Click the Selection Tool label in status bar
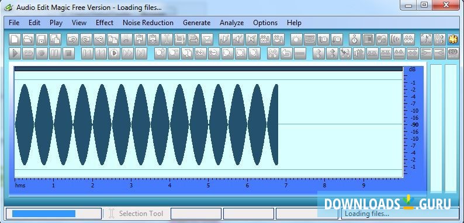This screenshot has width=464, height=223. point(141,213)
